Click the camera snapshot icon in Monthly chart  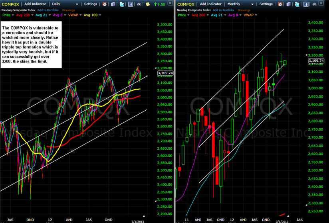[314, 4]
